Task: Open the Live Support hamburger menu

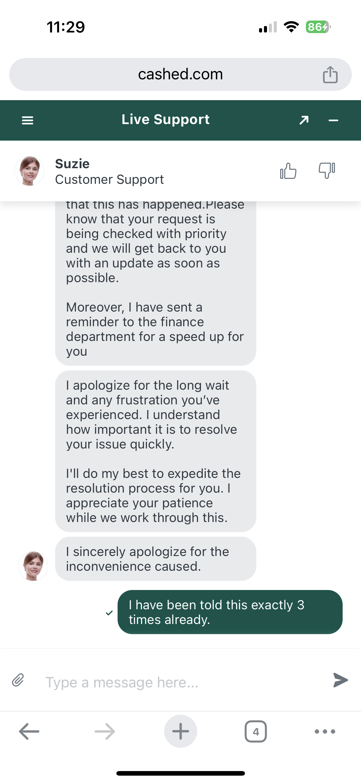Action: pyautogui.click(x=28, y=120)
